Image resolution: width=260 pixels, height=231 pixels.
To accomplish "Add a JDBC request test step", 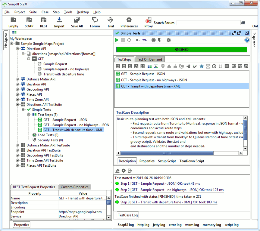I will [143, 66].
